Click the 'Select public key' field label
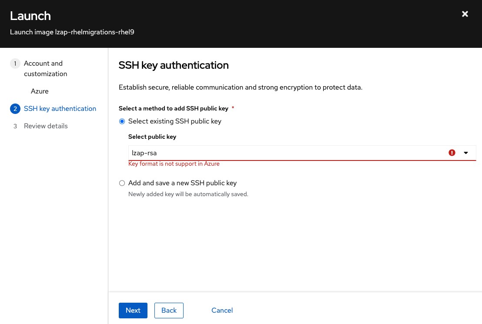 click(x=152, y=137)
